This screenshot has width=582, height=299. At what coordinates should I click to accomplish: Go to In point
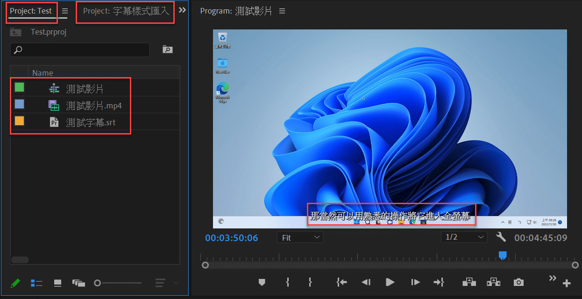coord(341,282)
